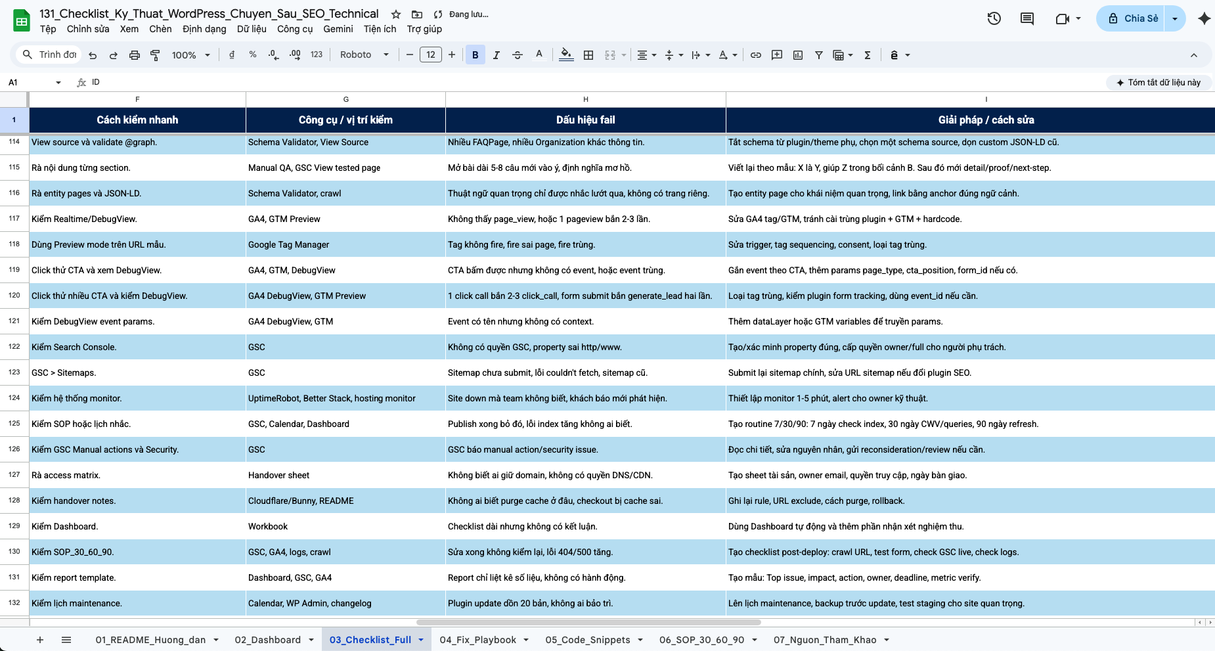
Task: Insert a chart
Action: 798,55
